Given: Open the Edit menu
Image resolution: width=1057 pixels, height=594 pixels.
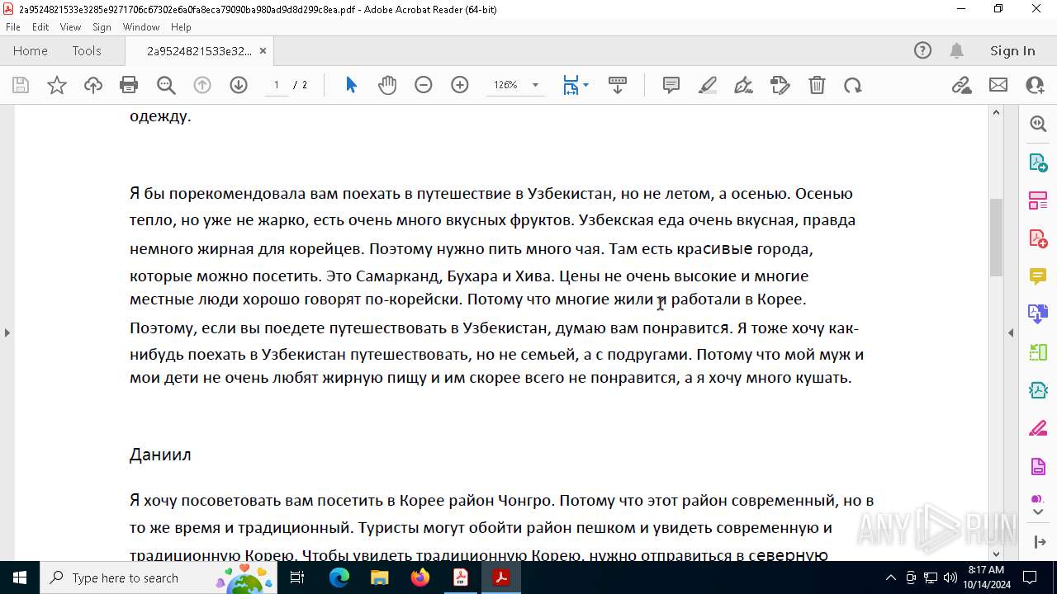Looking at the screenshot, I should pyautogui.click(x=40, y=26).
